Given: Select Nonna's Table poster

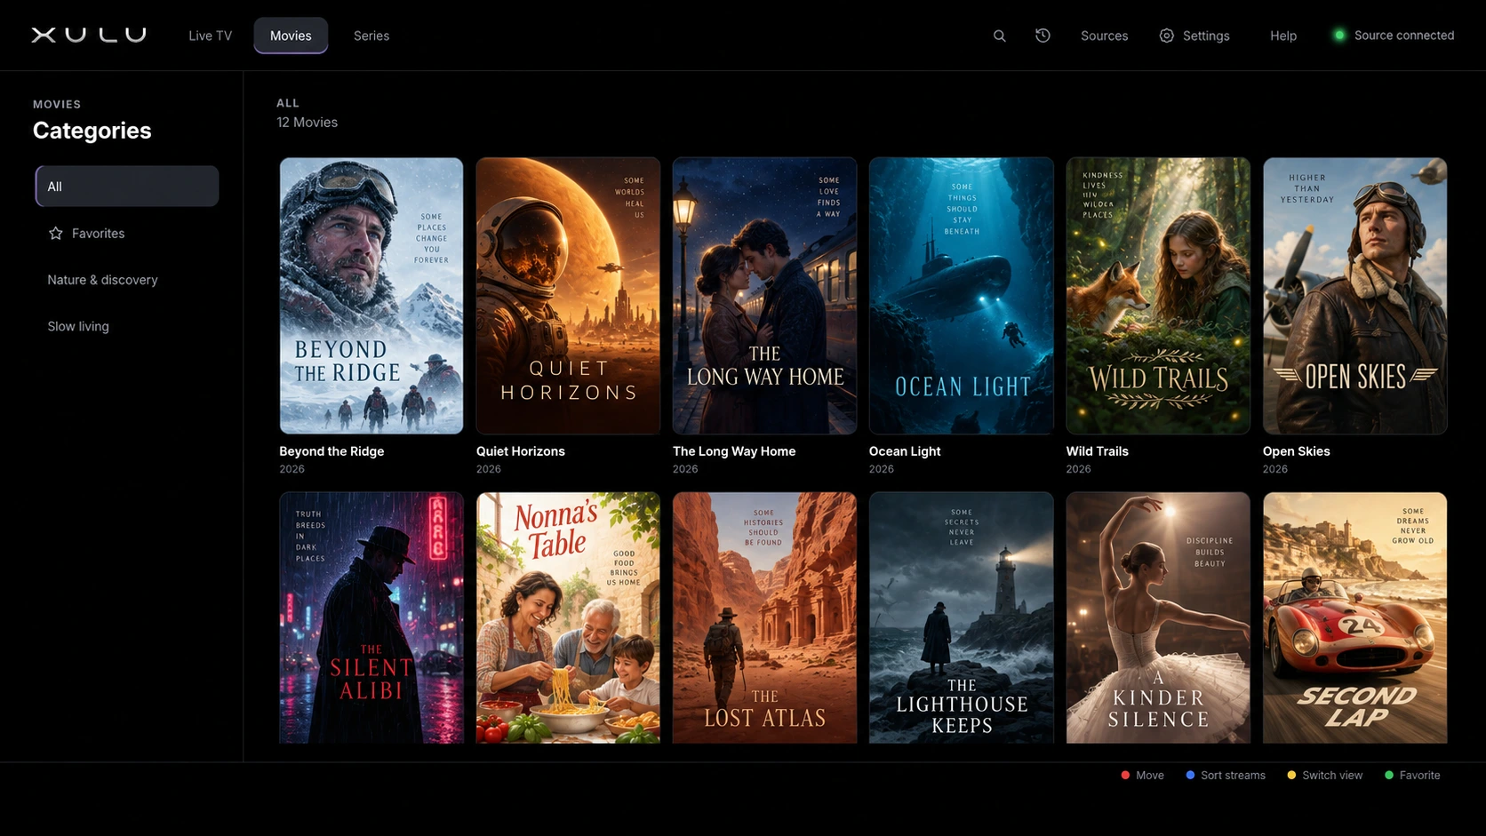Looking at the screenshot, I should point(568,617).
